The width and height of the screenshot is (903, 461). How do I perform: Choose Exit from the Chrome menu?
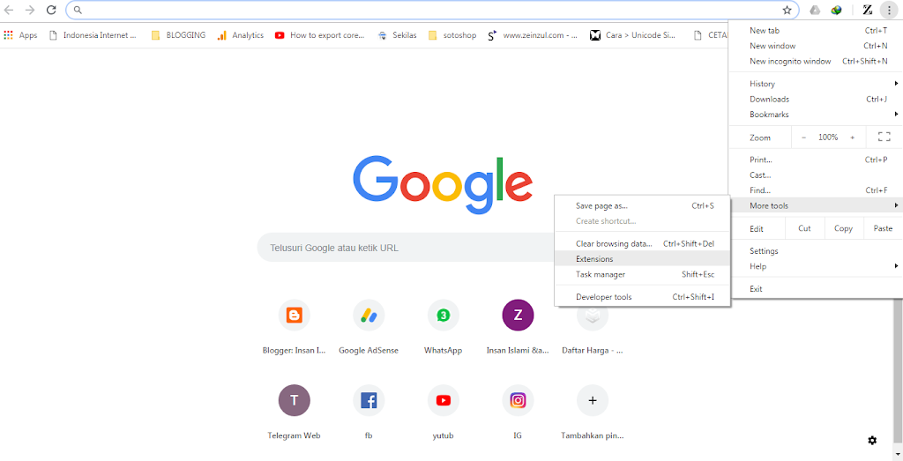pyautogui.click(x=816, y=289)
